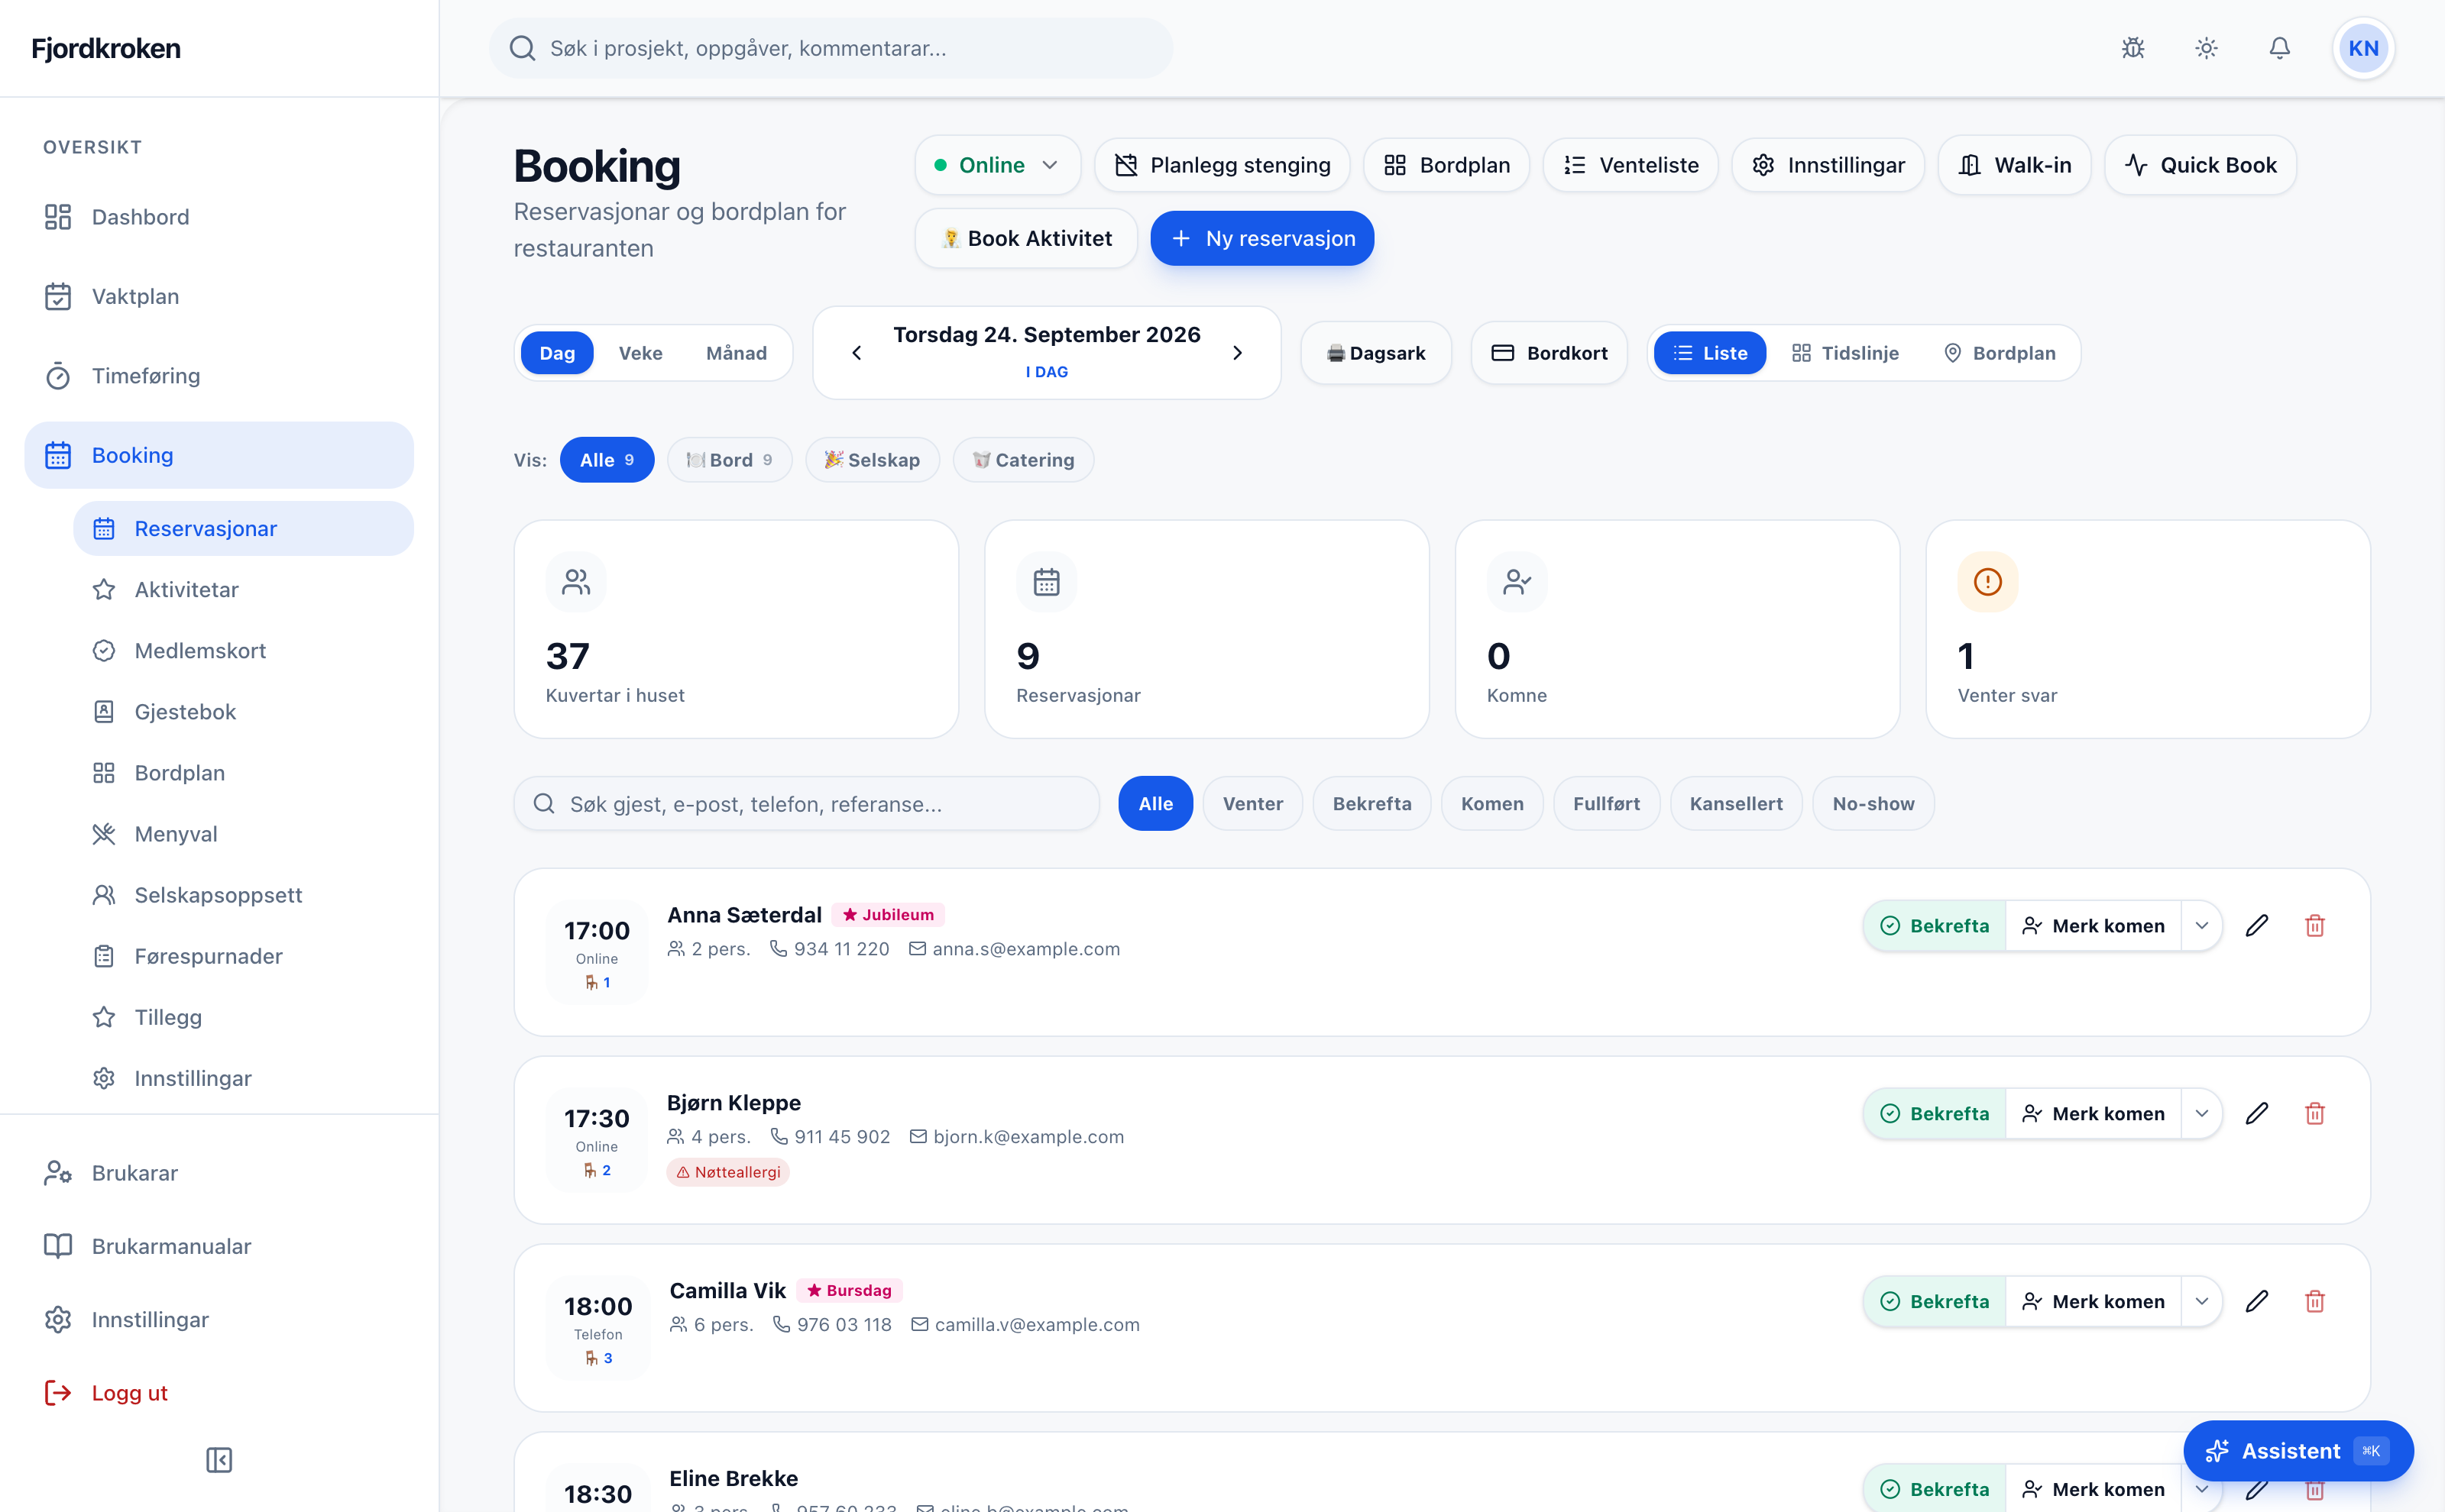The height and width of the screenshot is (1512, 2445).
Task: Open the Online status dropdown
Action: click(997, 165)
